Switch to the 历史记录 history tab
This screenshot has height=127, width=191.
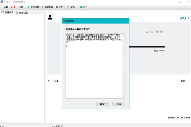[22, 13]
